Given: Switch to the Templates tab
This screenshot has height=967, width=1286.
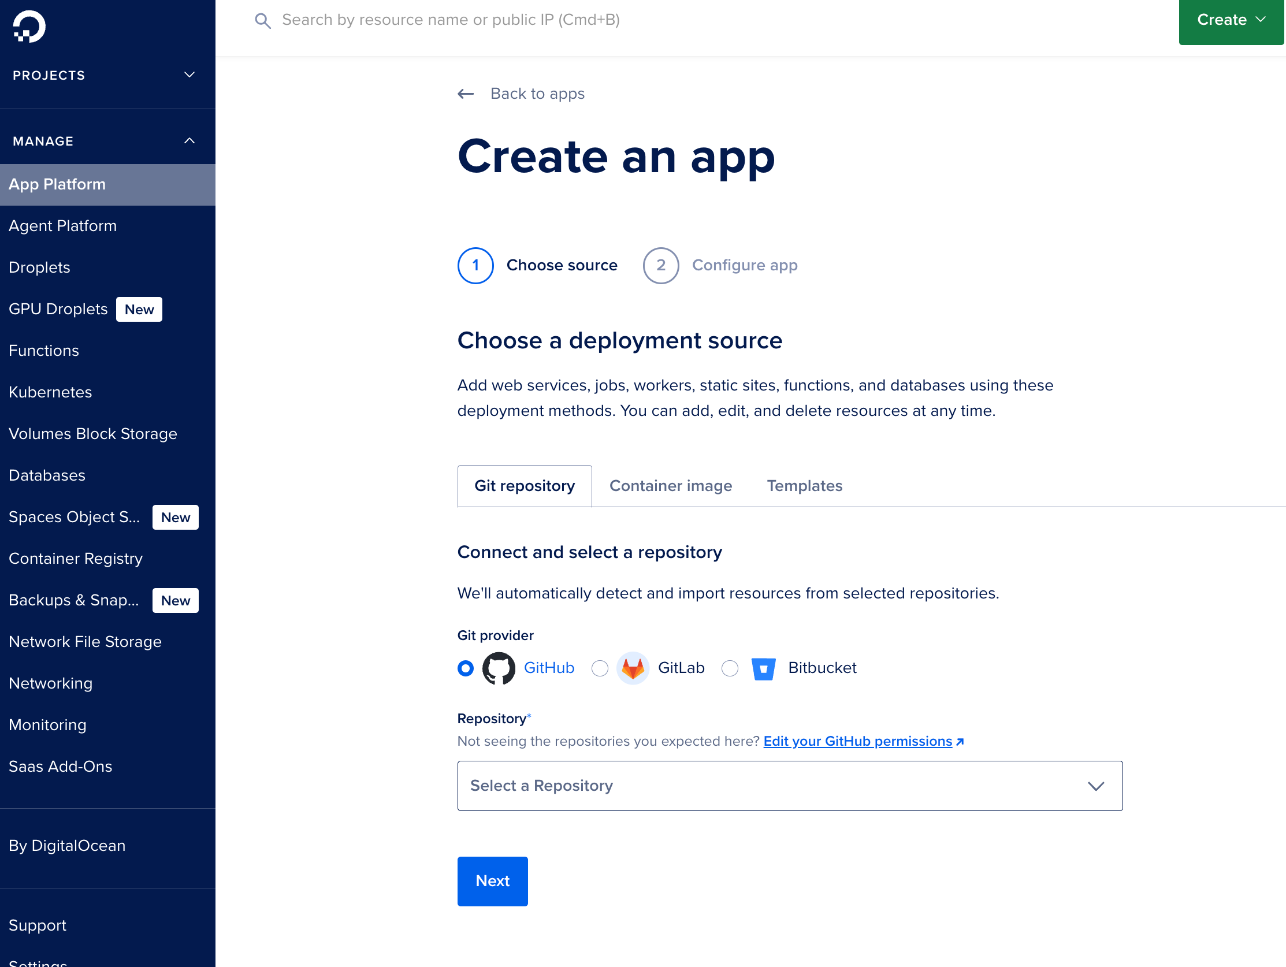Looking at the screenshot, I should [804, 486].
